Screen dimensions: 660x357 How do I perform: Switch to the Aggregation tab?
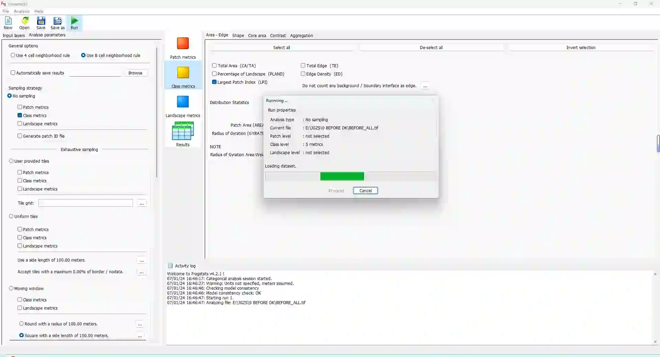pyautogui.click(x=301, y=35)
